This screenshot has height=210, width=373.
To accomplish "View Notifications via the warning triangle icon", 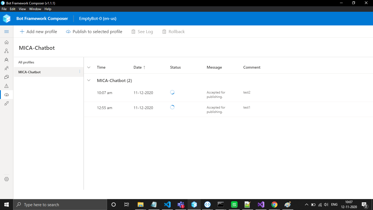I will coord(7,86).
